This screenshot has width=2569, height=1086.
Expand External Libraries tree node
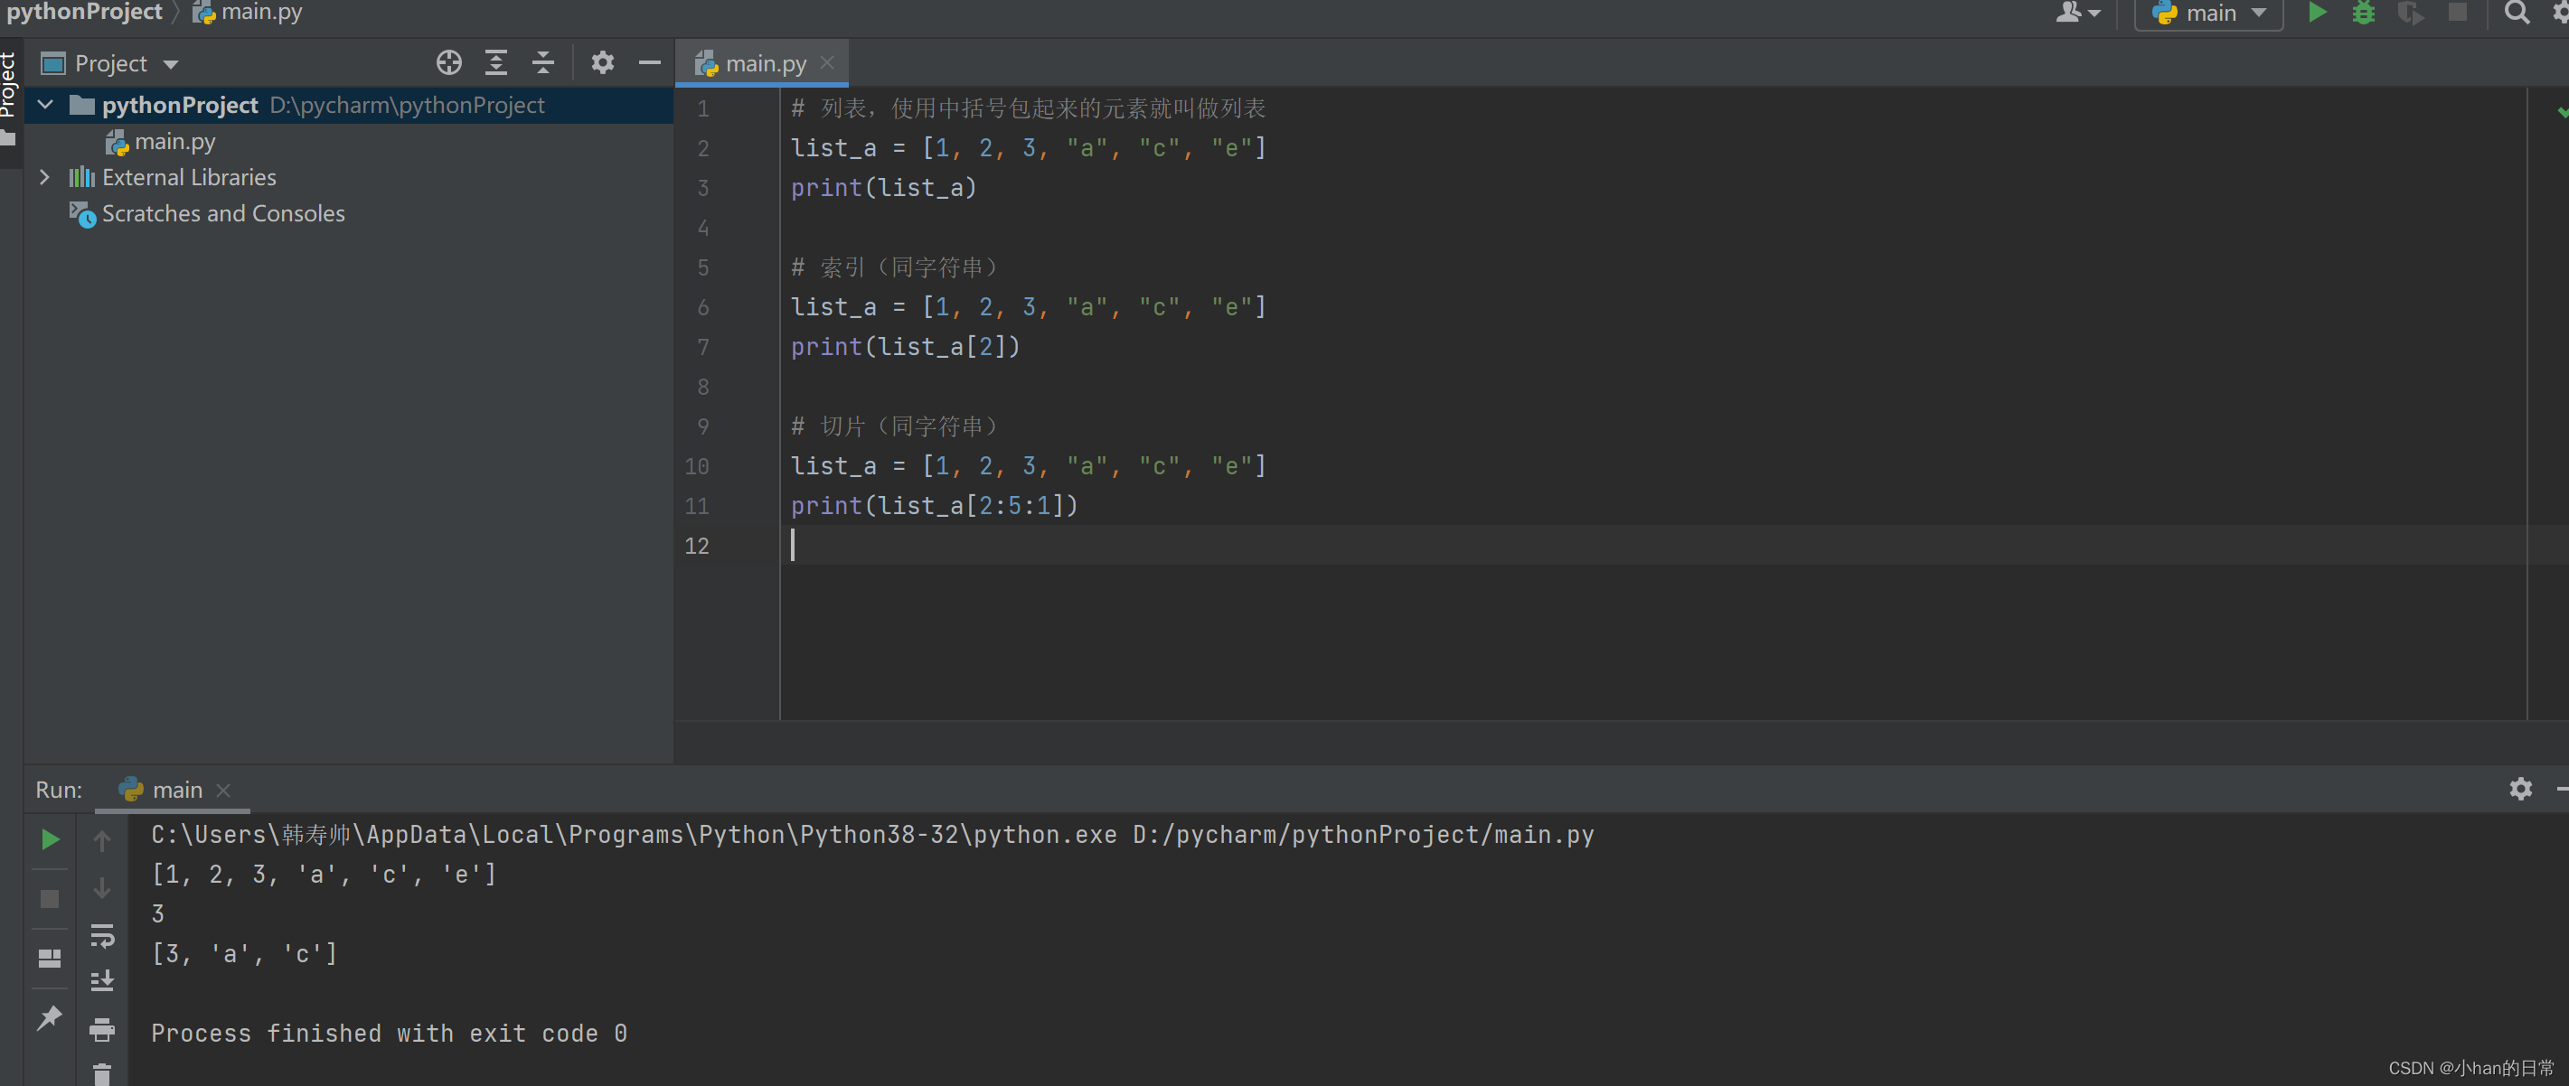click(x=44, y=176)
